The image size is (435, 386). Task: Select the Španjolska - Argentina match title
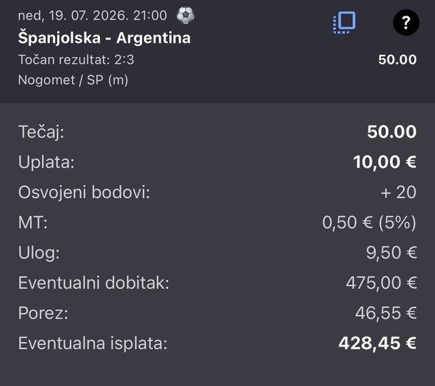click(104, 38)
